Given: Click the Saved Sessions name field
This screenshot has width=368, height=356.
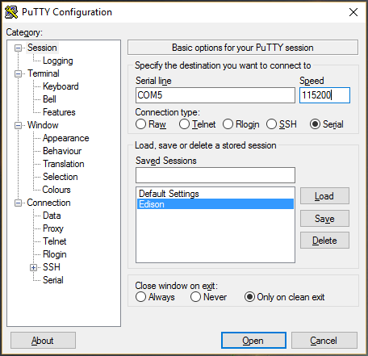Looking at the screenshot, I should pyautogui.click(x=215, y=175).
